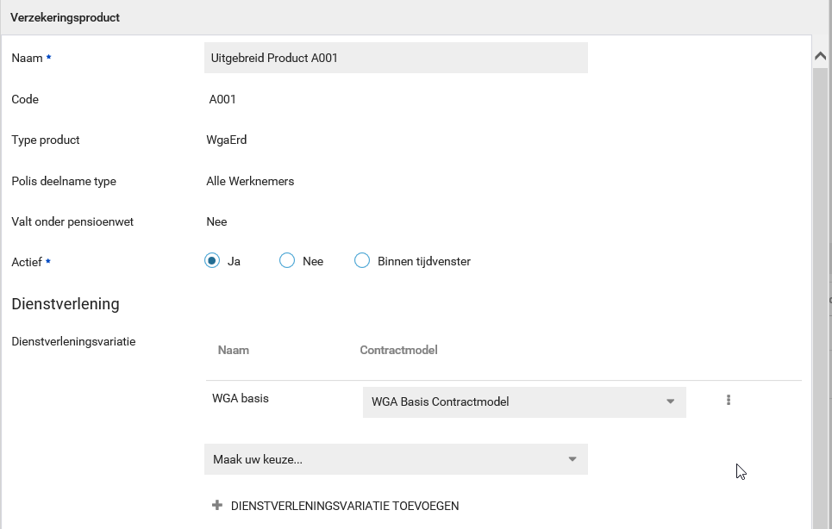Focus the Naam field with Uitgebreid Product A001
Image resolution: width=832 pixels, height=529 pixels.
[x=396, y=58]
